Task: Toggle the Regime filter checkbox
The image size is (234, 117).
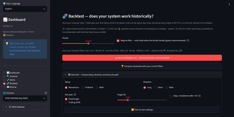Action: point(118,41)
